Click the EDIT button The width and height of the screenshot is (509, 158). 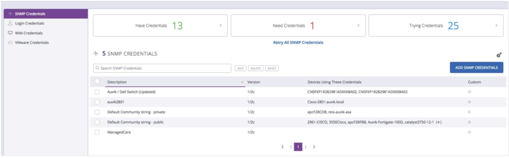[241, 68]
